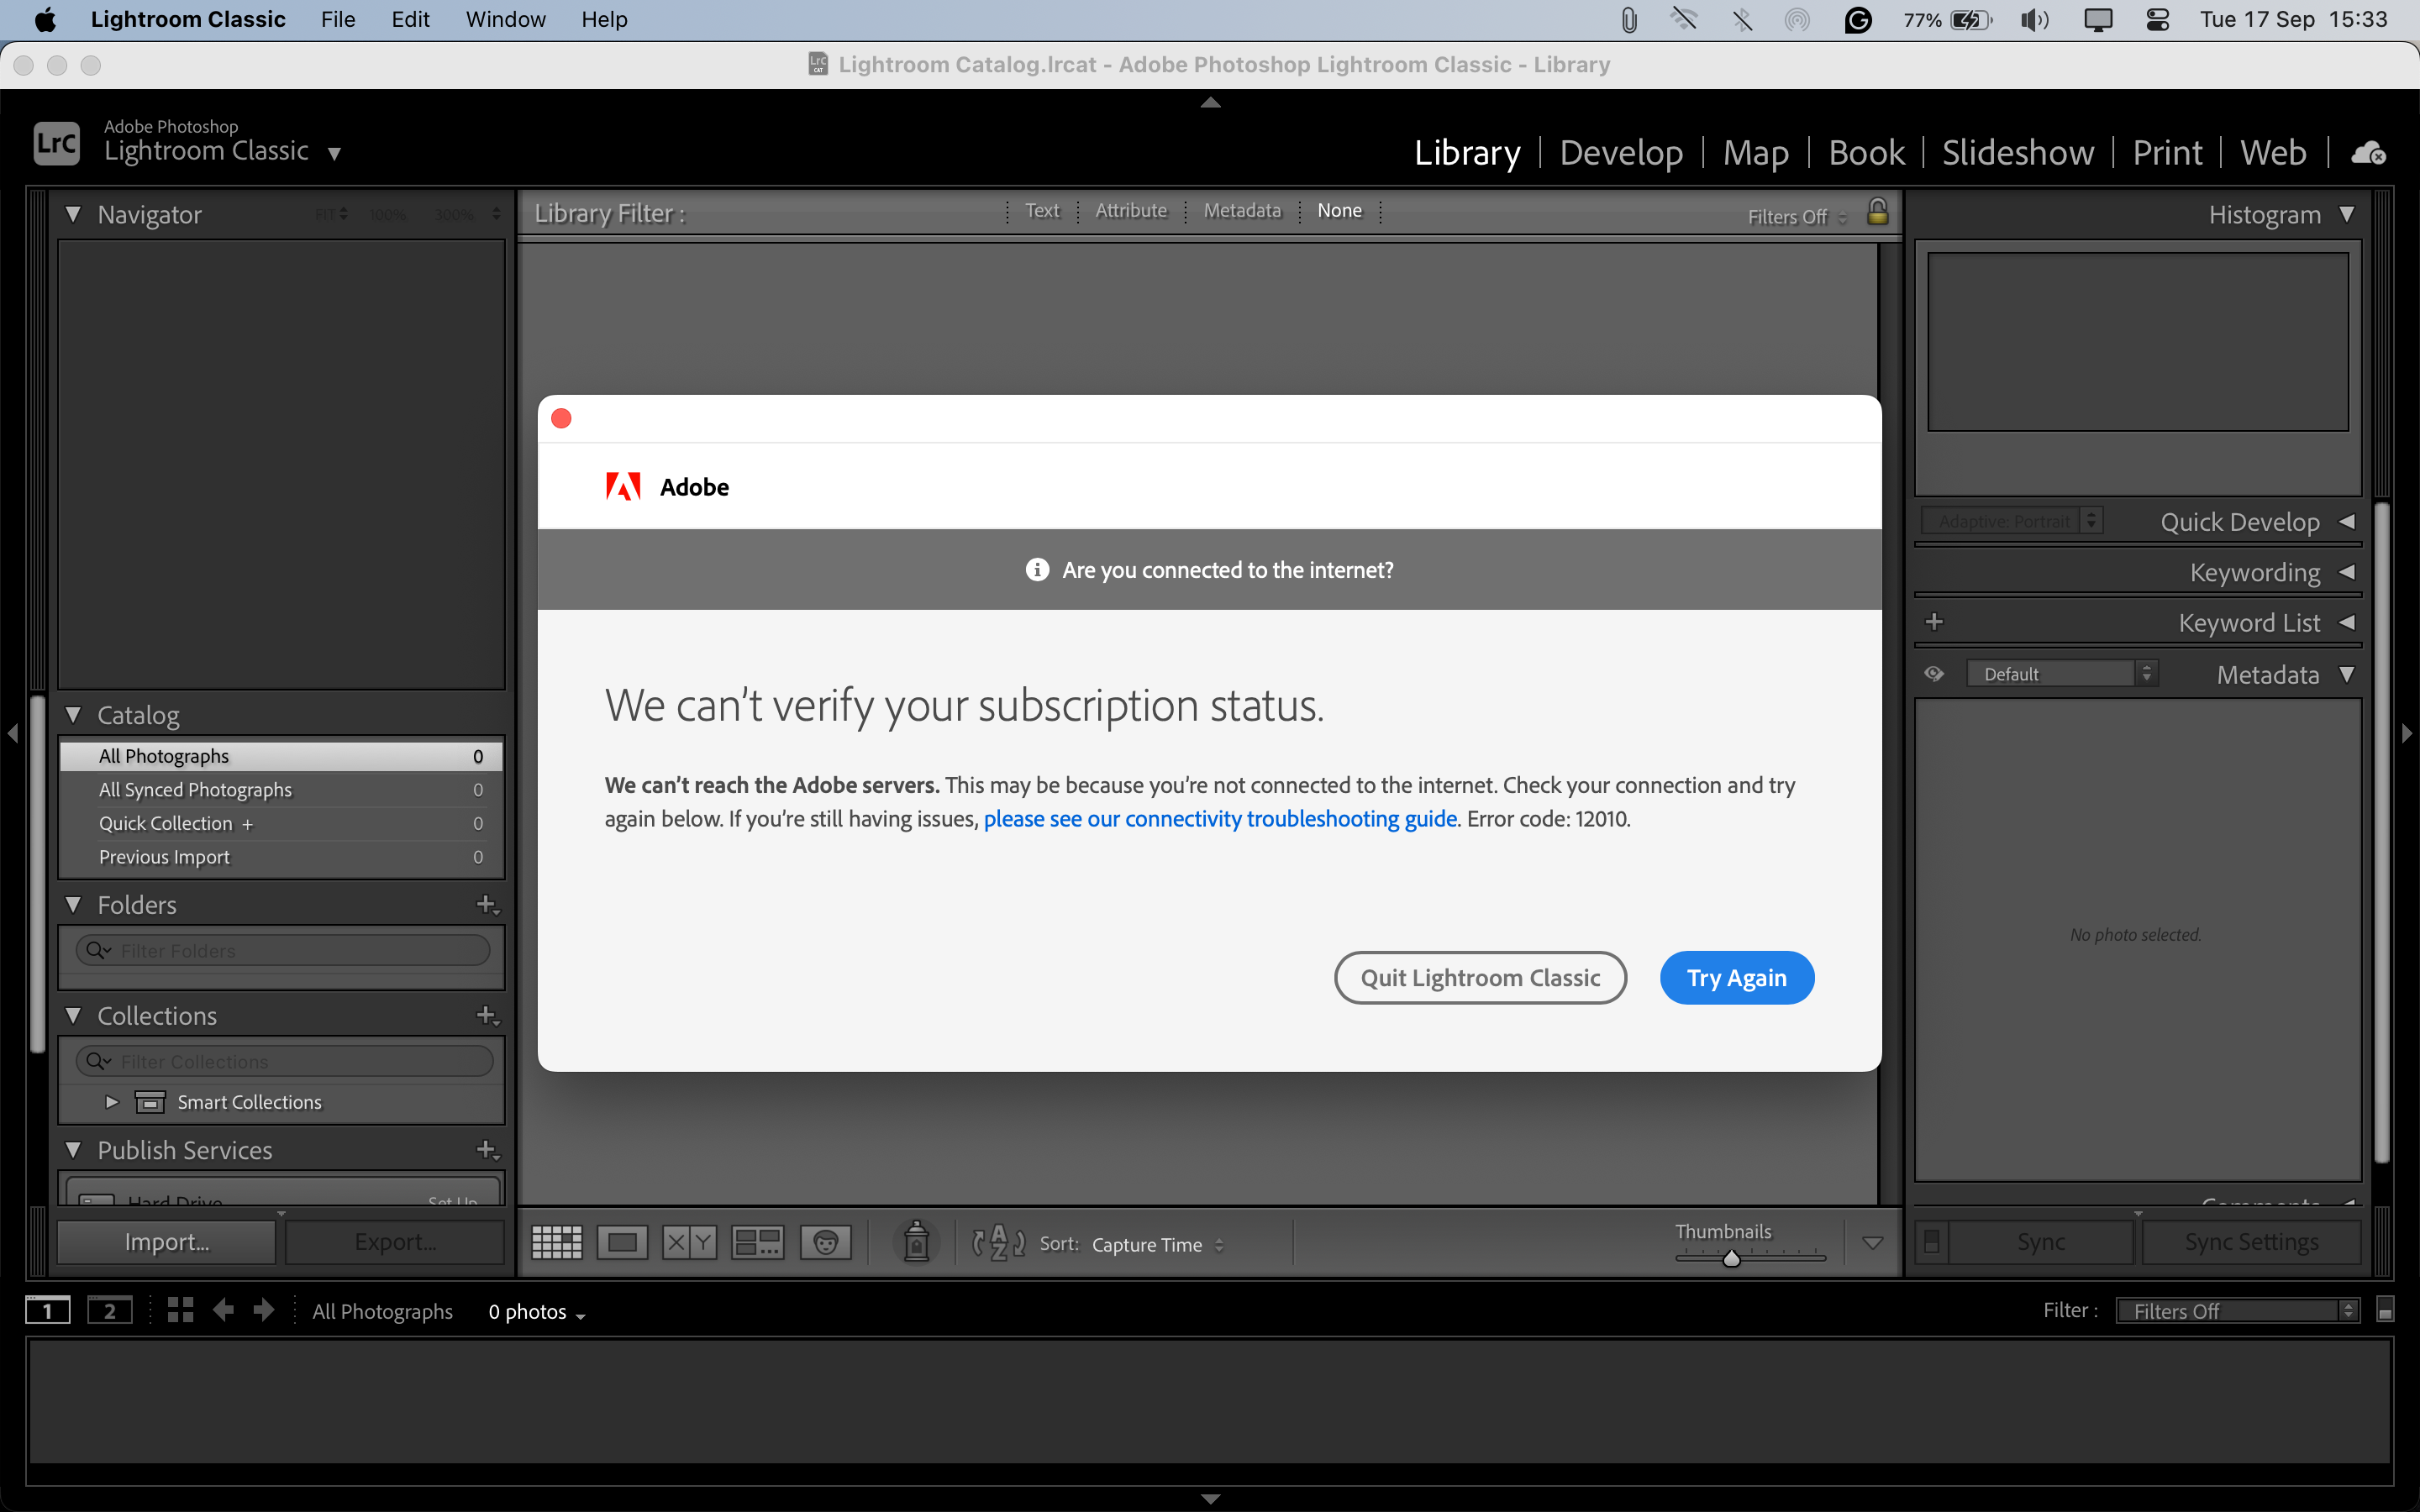Add publish service with plus icon
Screen dimensions: 2420x1512
point(487,1150)
